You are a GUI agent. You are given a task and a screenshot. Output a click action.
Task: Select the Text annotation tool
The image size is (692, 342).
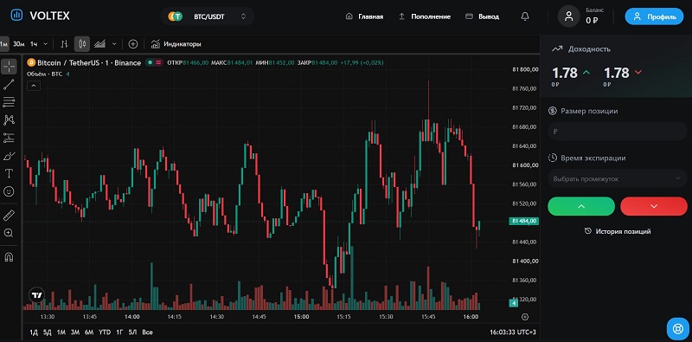(9, 173)
